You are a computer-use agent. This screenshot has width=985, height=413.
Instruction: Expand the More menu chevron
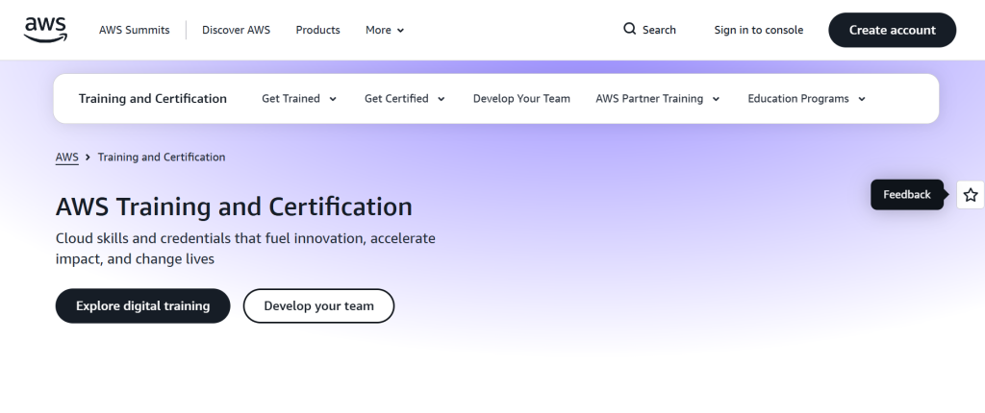pos(401,30)
